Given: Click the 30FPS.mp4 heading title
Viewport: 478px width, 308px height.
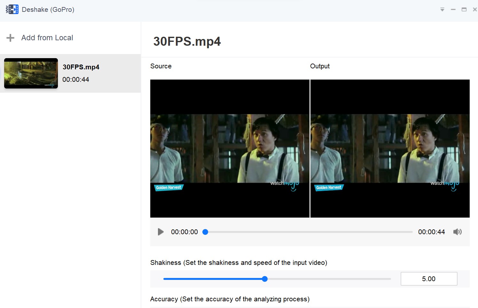Looking at the screenshot, I should click(x=187, y=42).
